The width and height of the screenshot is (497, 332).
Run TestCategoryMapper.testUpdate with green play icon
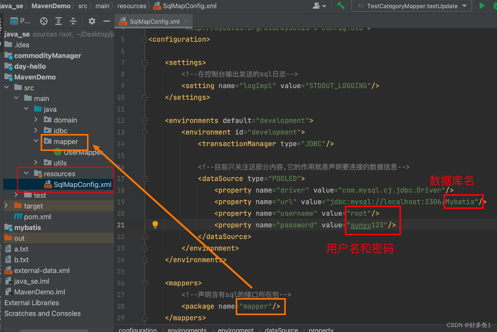tap(482, 6)
